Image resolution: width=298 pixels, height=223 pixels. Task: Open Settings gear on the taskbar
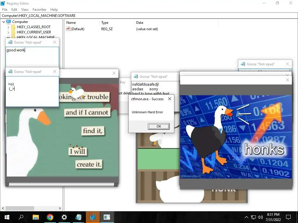point(64,217)
